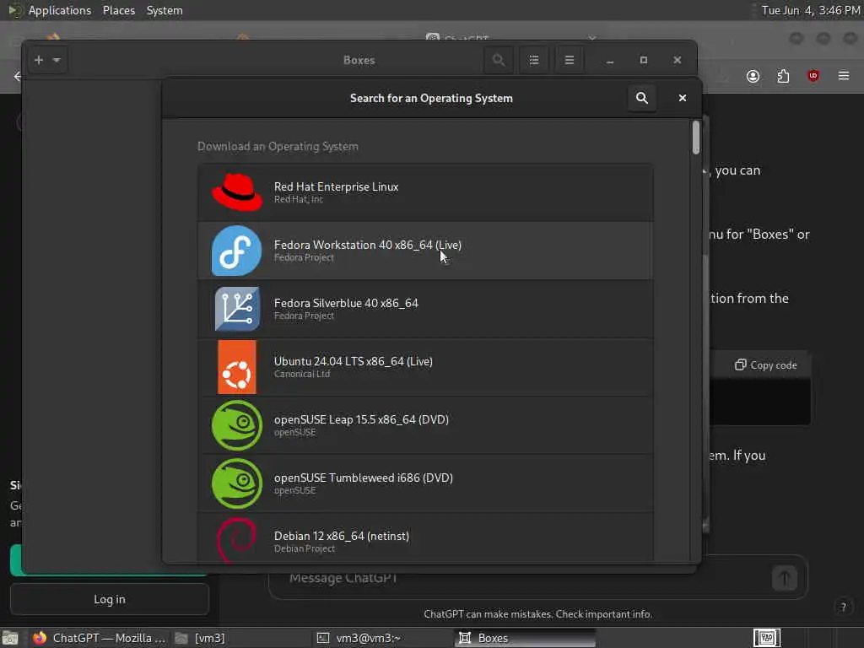Switch to ChatGPT Mozilla taskbar item
864x648 pixels.
point(100,638)
